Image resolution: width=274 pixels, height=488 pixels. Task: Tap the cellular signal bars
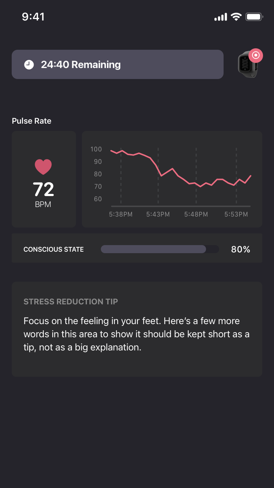(x=220, y=17)
